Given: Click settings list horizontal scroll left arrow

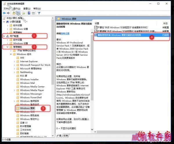Looking at the screenshot, I should [95, 132].
